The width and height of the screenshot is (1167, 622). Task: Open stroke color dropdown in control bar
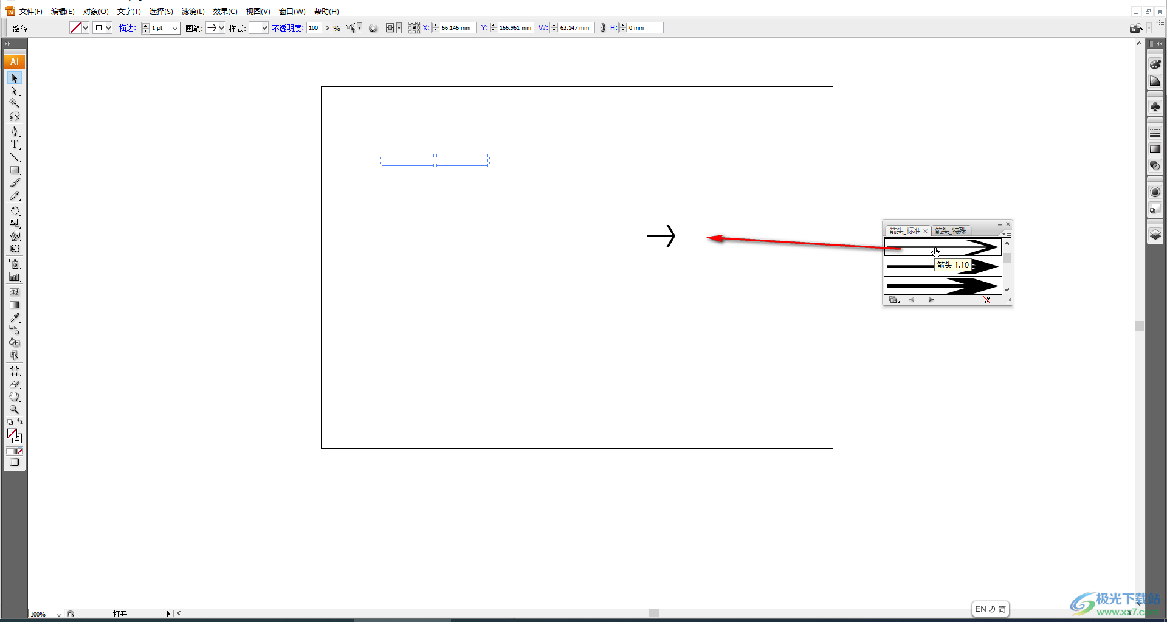pyautogui.click(x=108, y=28)
